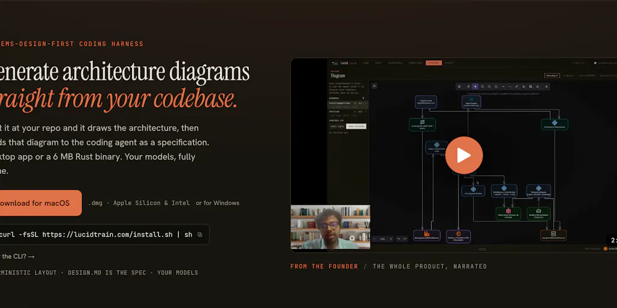
Task: Select the ellipse shape tool
Action: (496, 87)
